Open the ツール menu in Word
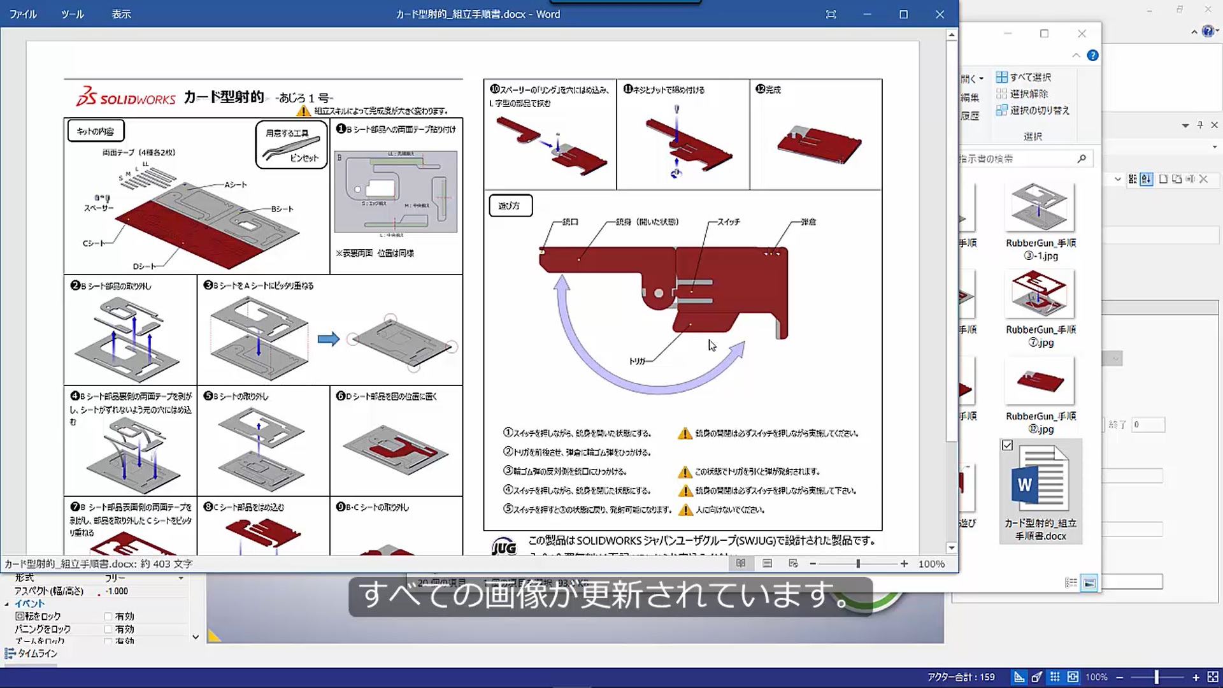 coord(72,14)
